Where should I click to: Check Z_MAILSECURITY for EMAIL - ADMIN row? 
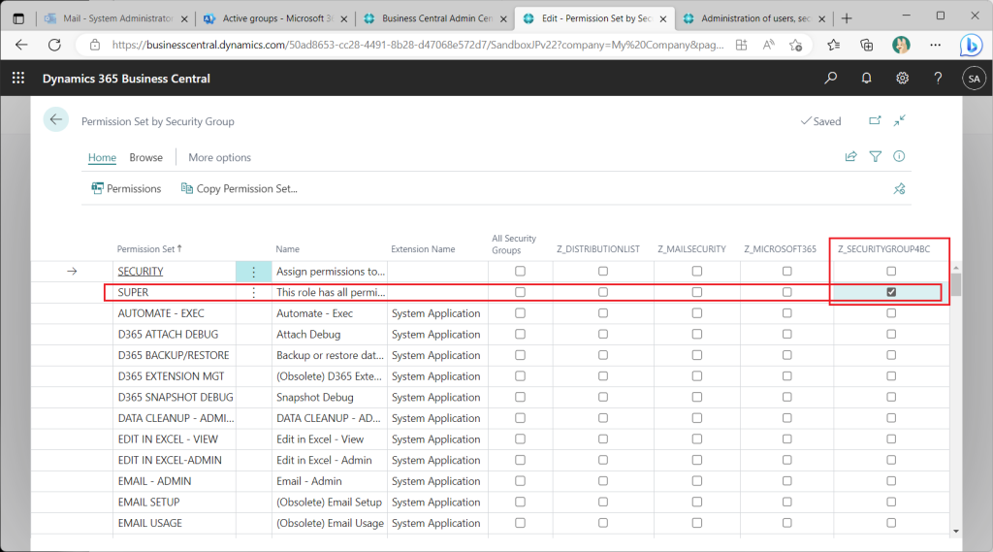click(x=696, y=481)
